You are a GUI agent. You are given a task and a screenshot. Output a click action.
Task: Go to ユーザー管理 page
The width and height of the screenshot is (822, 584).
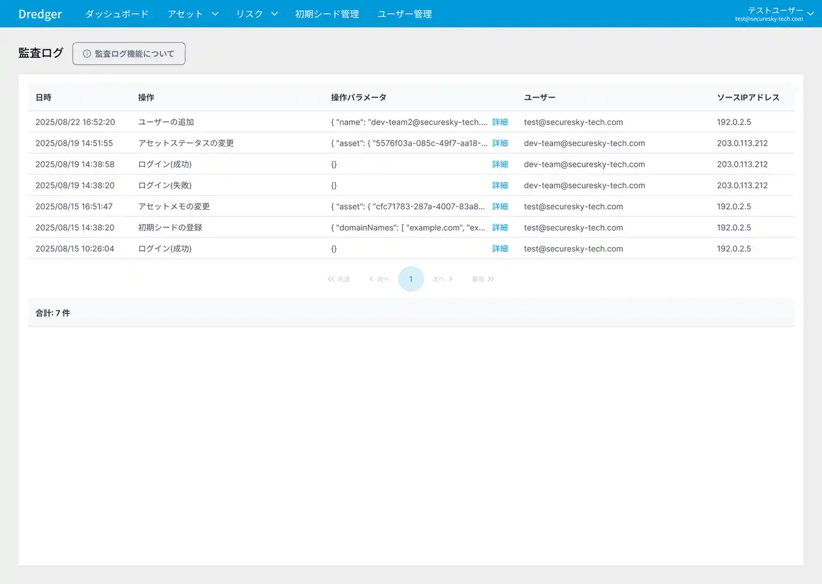[x=405, y=14]
